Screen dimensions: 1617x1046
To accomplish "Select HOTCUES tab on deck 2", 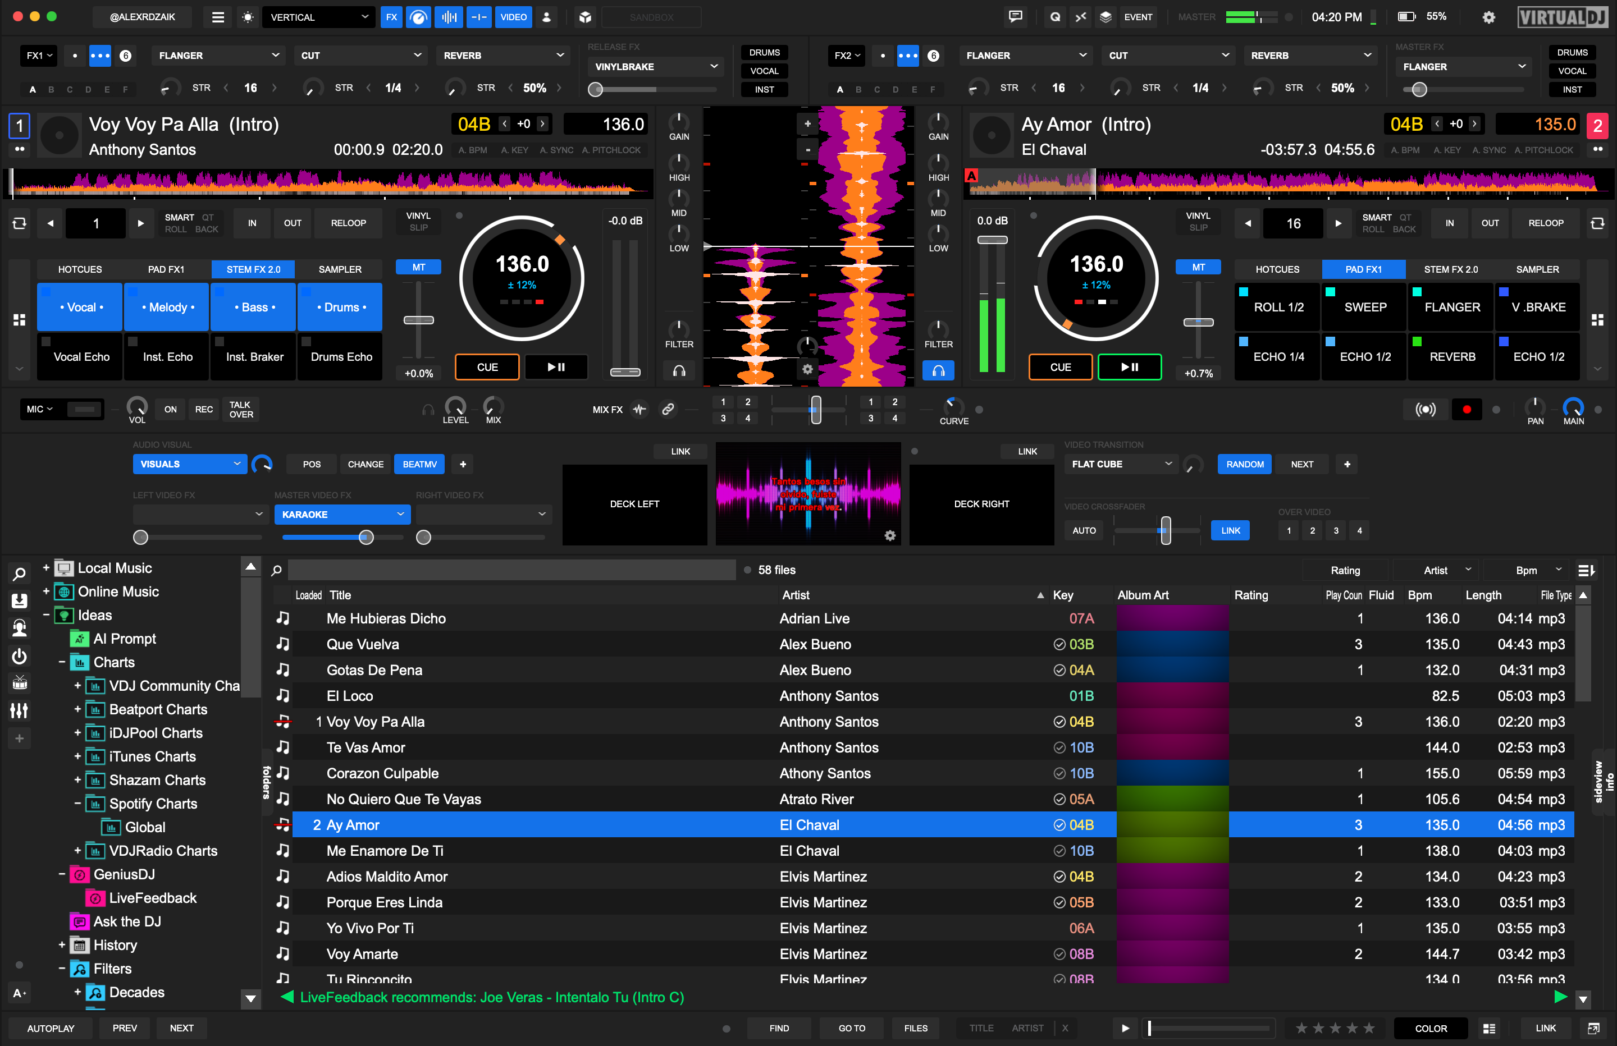I will tap(1277, 269).
